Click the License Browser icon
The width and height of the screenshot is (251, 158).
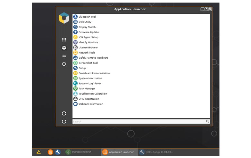tap(75, 47)
